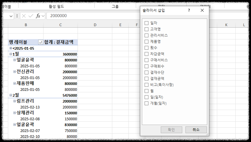Open the help question mark of slicer dialog
251x142 pixels.
point(189,10)
